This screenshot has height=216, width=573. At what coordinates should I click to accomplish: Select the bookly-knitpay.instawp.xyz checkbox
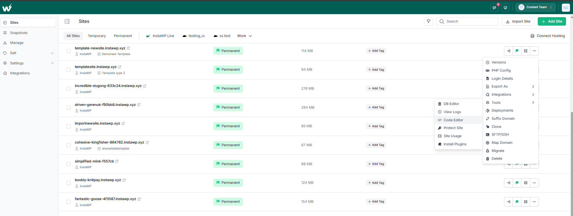tap(69, 183)
